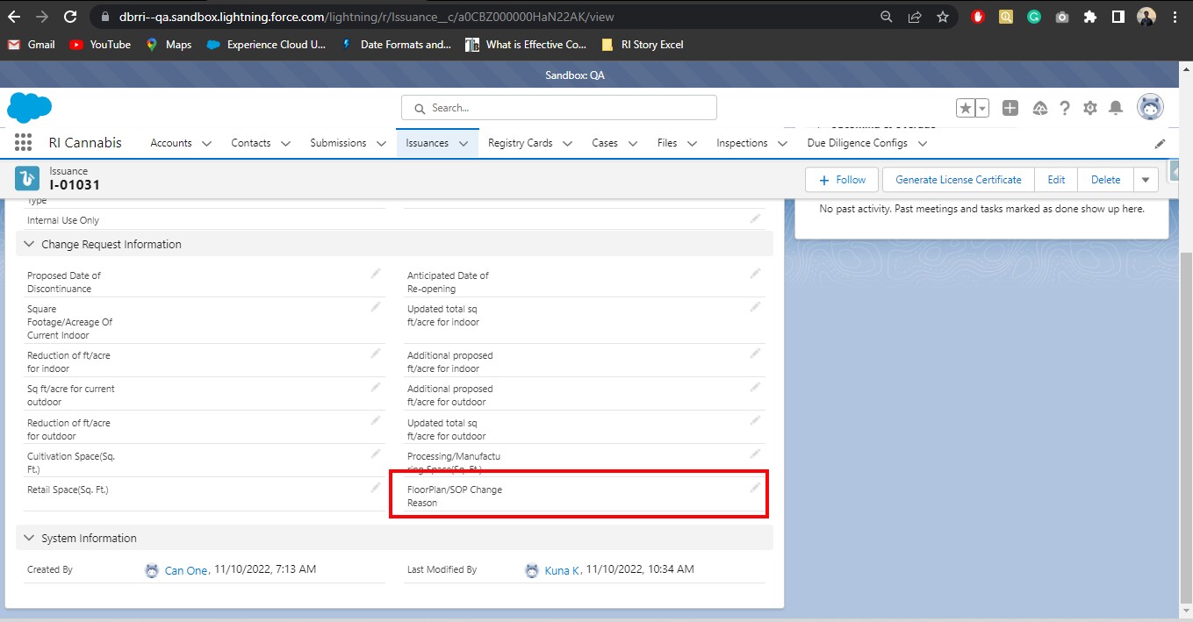Edit FloorPlan/SOP Change Reason using pencil icon
This screenshot has width=1193, height=622.
[755, 488]
